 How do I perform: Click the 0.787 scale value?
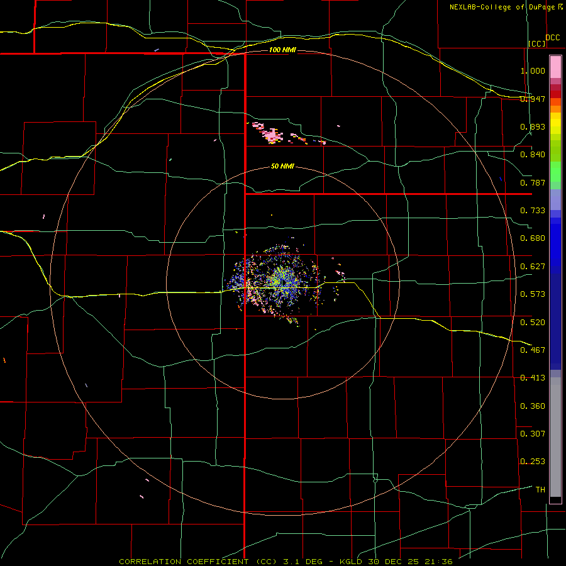coord(533,182)
